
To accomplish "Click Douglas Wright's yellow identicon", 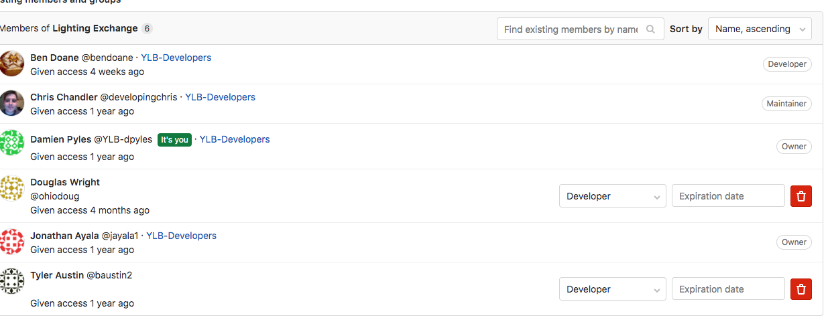I will (12, 188).
